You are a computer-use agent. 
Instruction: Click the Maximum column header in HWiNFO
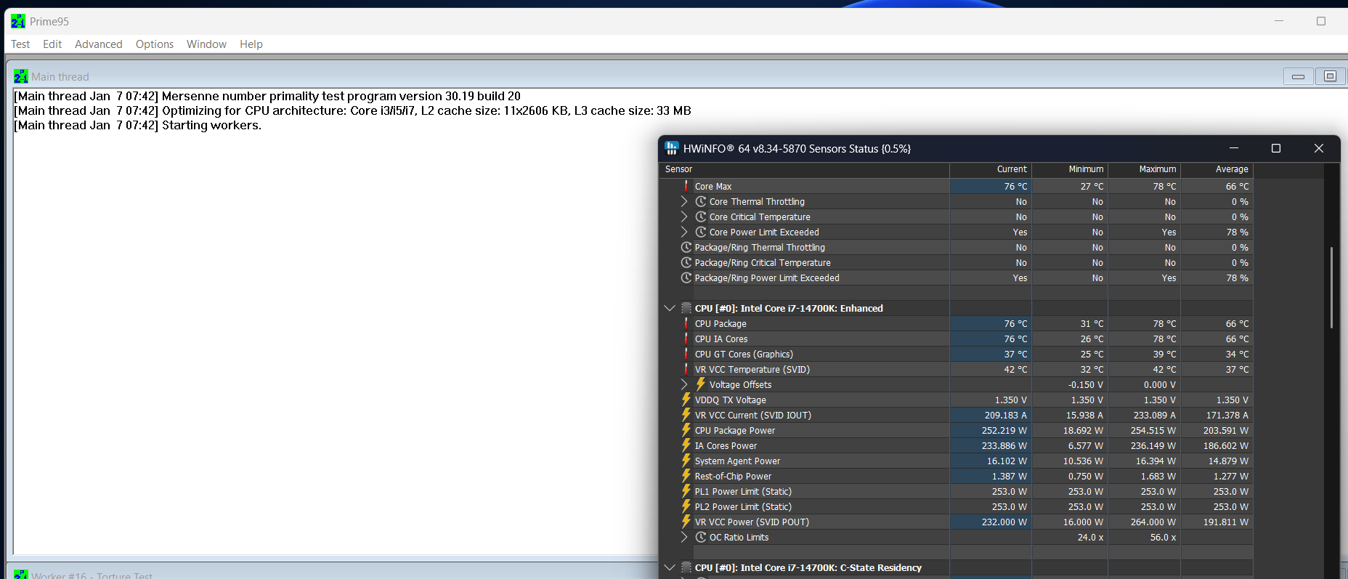[1144, 169]
